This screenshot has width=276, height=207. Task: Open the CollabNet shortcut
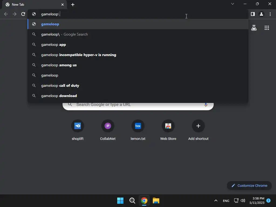point(108,130)
